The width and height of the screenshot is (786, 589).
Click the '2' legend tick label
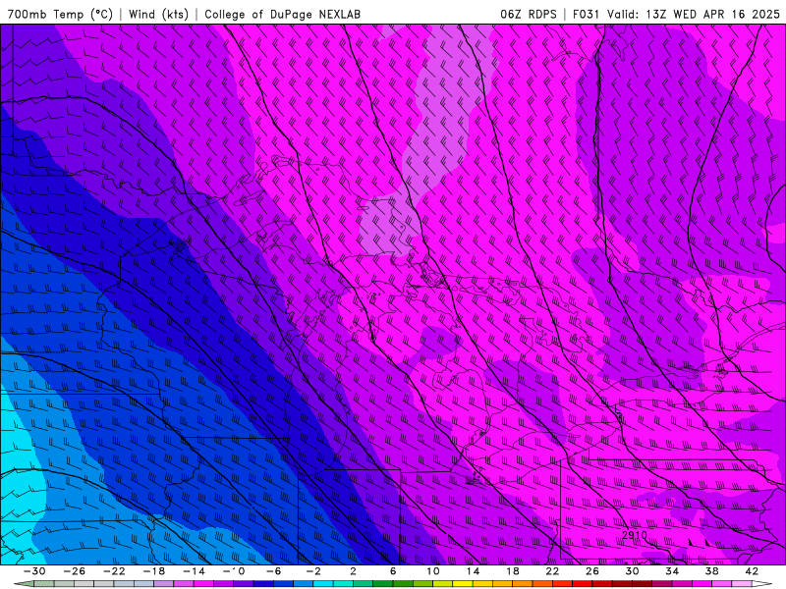point(353,571)
